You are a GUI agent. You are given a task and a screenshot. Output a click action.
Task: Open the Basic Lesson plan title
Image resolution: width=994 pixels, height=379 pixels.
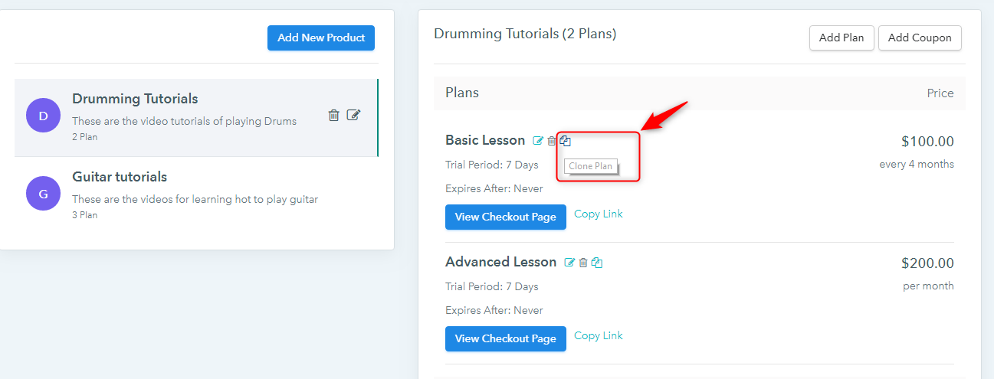tap(485, 140)
